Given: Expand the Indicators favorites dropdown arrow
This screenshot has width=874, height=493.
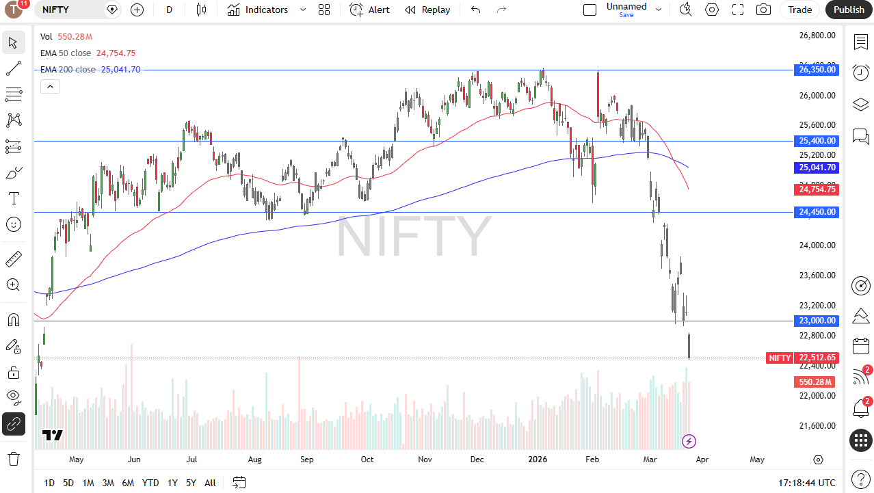Looking at the screenshot, I should click(303, 10).
